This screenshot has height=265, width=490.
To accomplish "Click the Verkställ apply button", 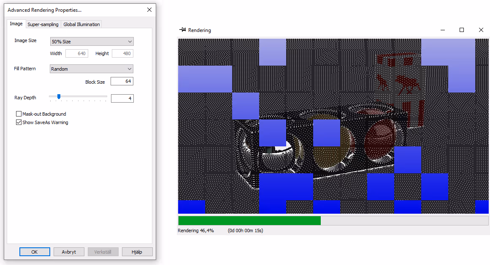I will point(103,251).
